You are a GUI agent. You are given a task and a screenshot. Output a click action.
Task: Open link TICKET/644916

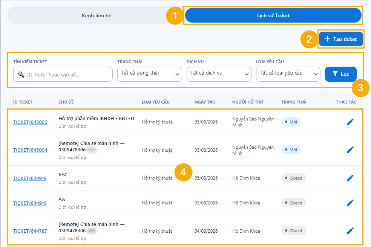coord(30,203)
